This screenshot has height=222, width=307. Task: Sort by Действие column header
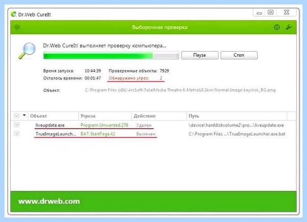point(159,116)
